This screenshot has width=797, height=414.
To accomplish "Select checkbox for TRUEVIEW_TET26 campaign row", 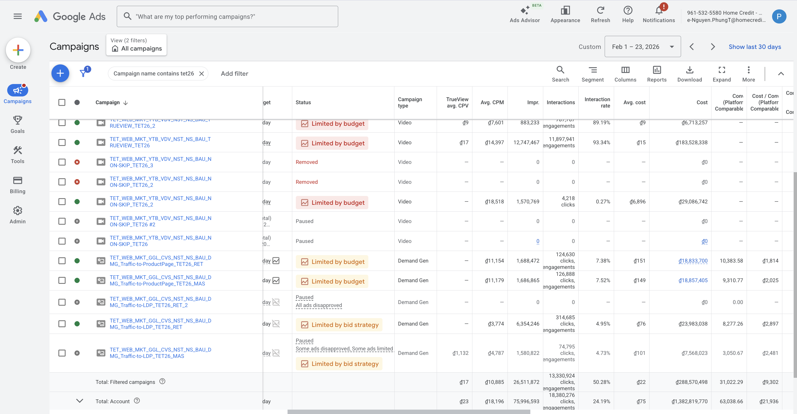I will point(62,142).
